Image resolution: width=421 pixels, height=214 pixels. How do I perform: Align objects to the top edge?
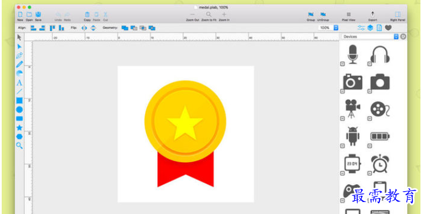coord(52,28)
